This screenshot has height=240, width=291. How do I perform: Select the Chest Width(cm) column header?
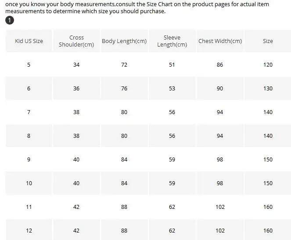tap(220, 41)
